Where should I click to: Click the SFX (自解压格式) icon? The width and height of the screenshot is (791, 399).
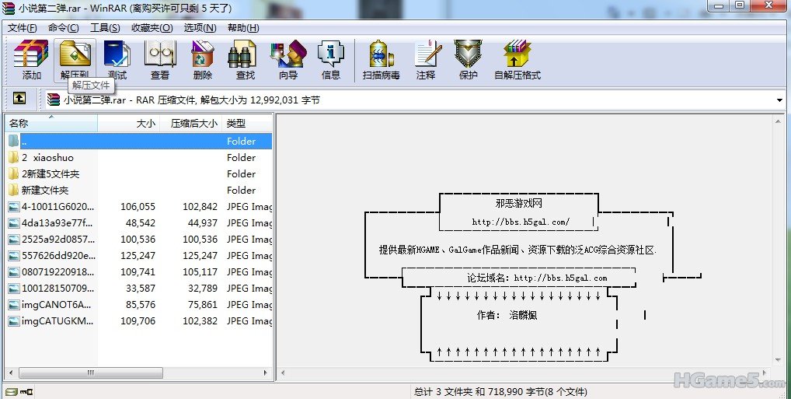[517, 60]
